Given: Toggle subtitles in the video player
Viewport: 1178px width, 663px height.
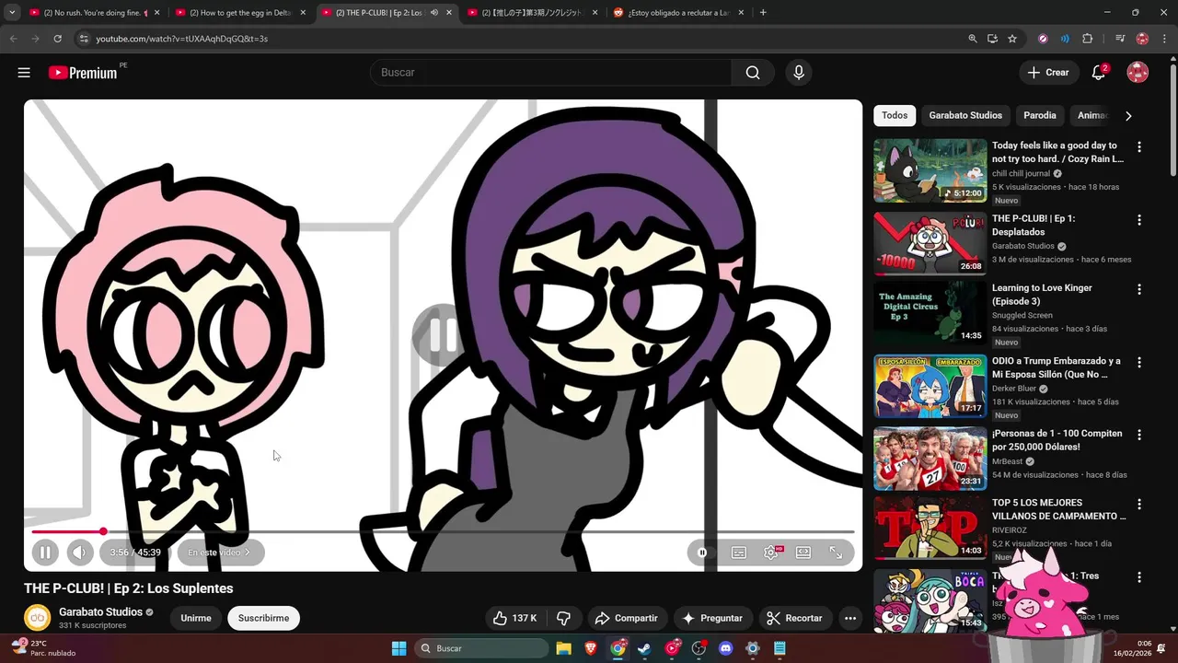Looking at the screenshot, I should 739,552.
